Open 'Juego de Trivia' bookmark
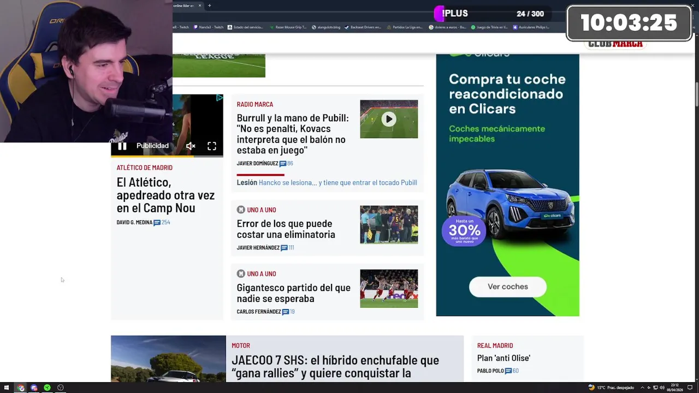699x393 pixels. pos(489,27)
